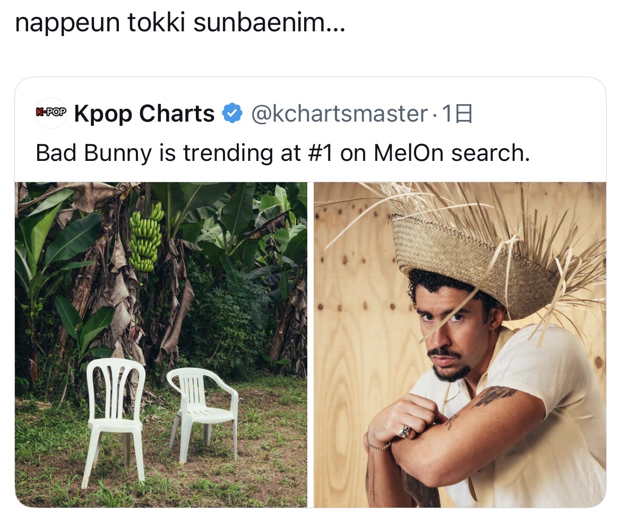Open the Kpop Charts display name

tap(144, 114)
